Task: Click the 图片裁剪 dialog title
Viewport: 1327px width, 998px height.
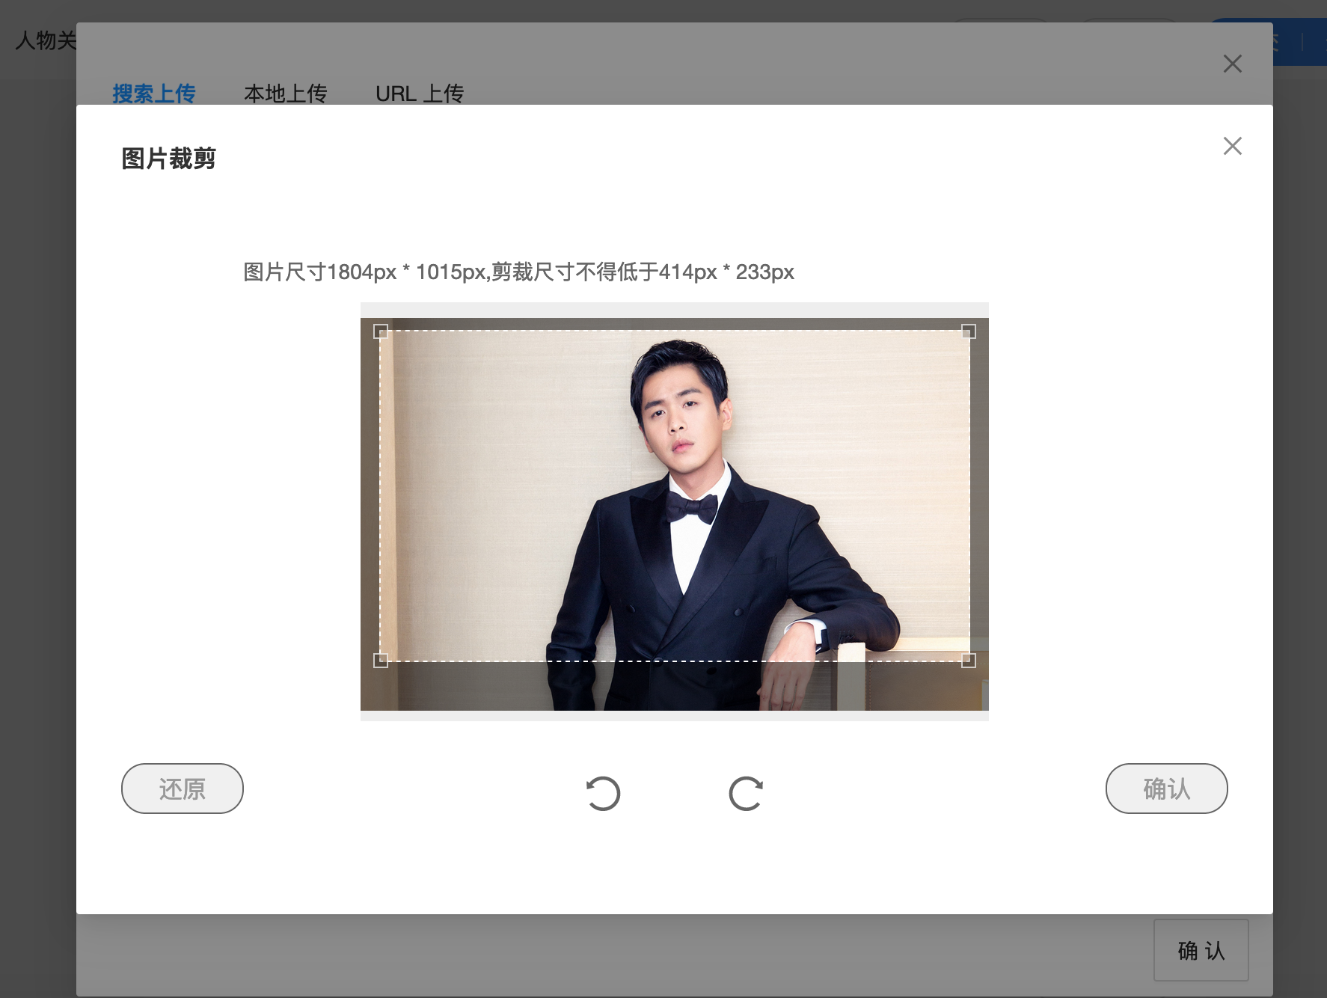Action: tap(169, 159)
